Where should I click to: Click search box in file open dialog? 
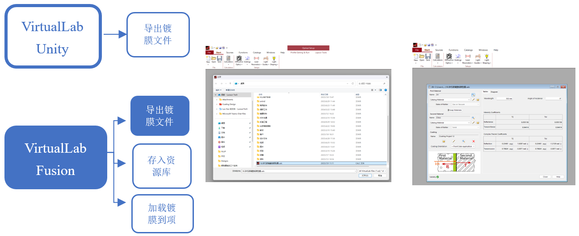372,83
